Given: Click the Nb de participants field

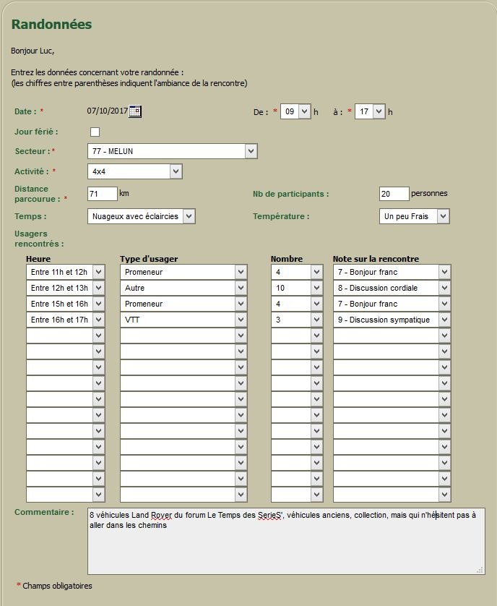Looking at the screenshot, I should (394, 194).
